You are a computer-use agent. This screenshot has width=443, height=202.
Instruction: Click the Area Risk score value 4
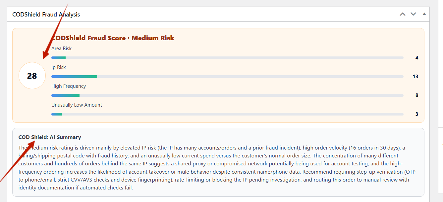coord(417,58)
